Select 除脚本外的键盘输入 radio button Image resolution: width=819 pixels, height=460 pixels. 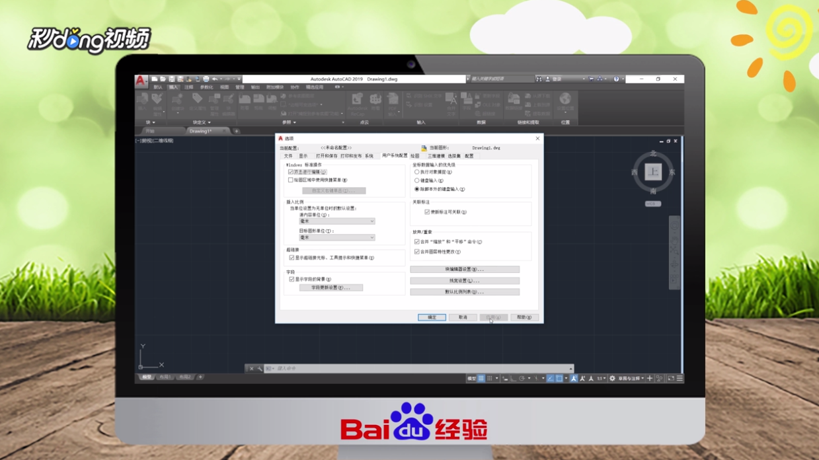[x=417, y=189]
